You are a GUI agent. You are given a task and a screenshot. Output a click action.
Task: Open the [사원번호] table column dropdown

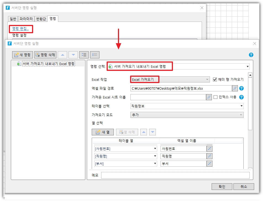click(x=125, y=149)
